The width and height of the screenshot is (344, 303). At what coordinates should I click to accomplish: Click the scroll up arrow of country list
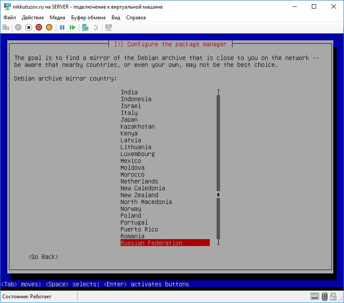[x=218, y=92]
